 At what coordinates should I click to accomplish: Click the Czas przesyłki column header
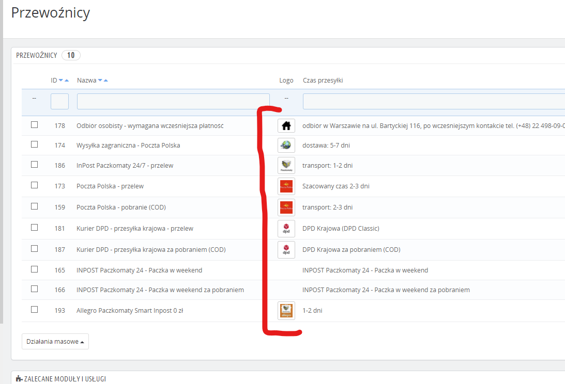coord(323,80)
